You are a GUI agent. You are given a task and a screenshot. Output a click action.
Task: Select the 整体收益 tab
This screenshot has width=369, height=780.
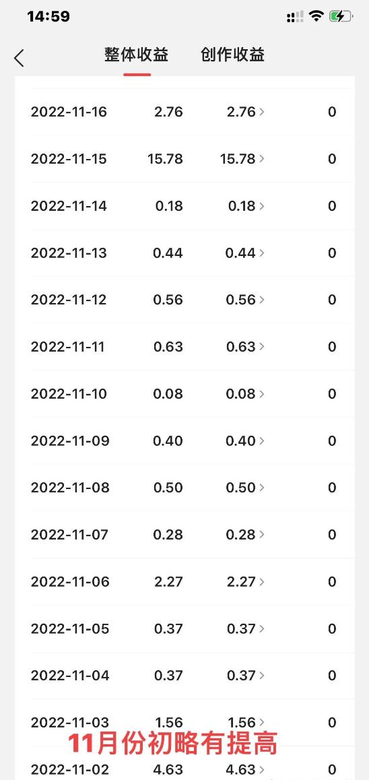tap(136, 55)
